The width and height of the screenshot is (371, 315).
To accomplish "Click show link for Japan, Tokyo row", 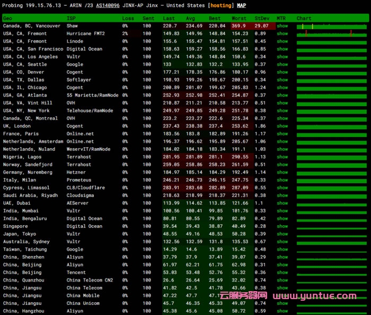I will [282, 234].
